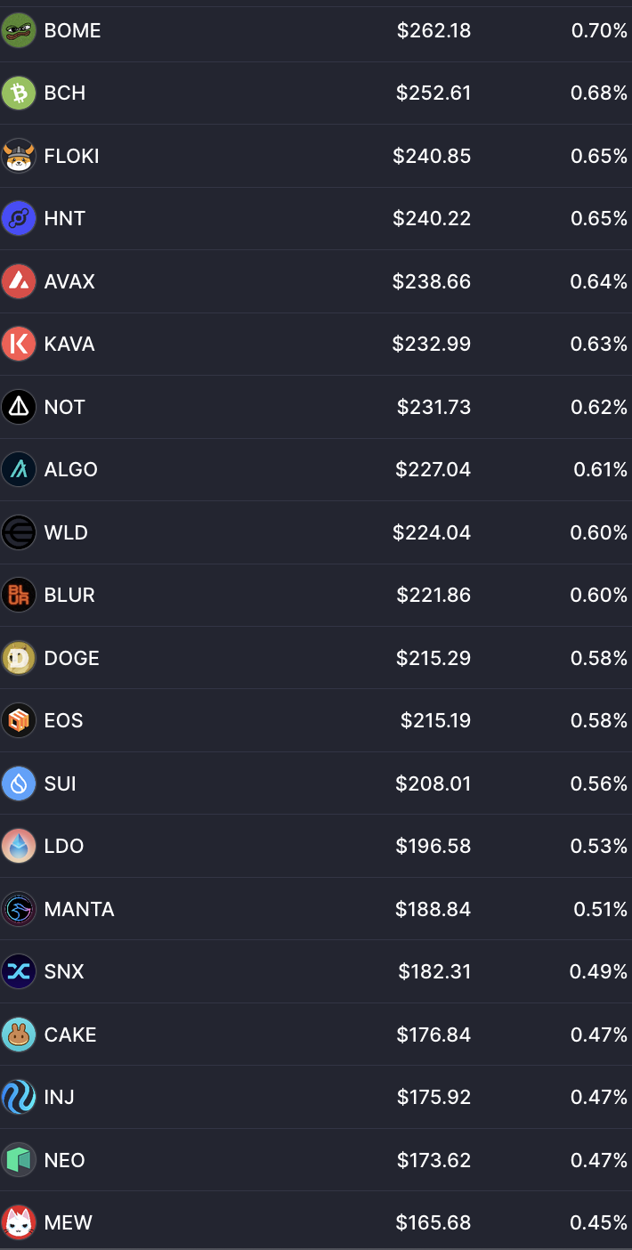Click the BOME frog coin icon

19,31
